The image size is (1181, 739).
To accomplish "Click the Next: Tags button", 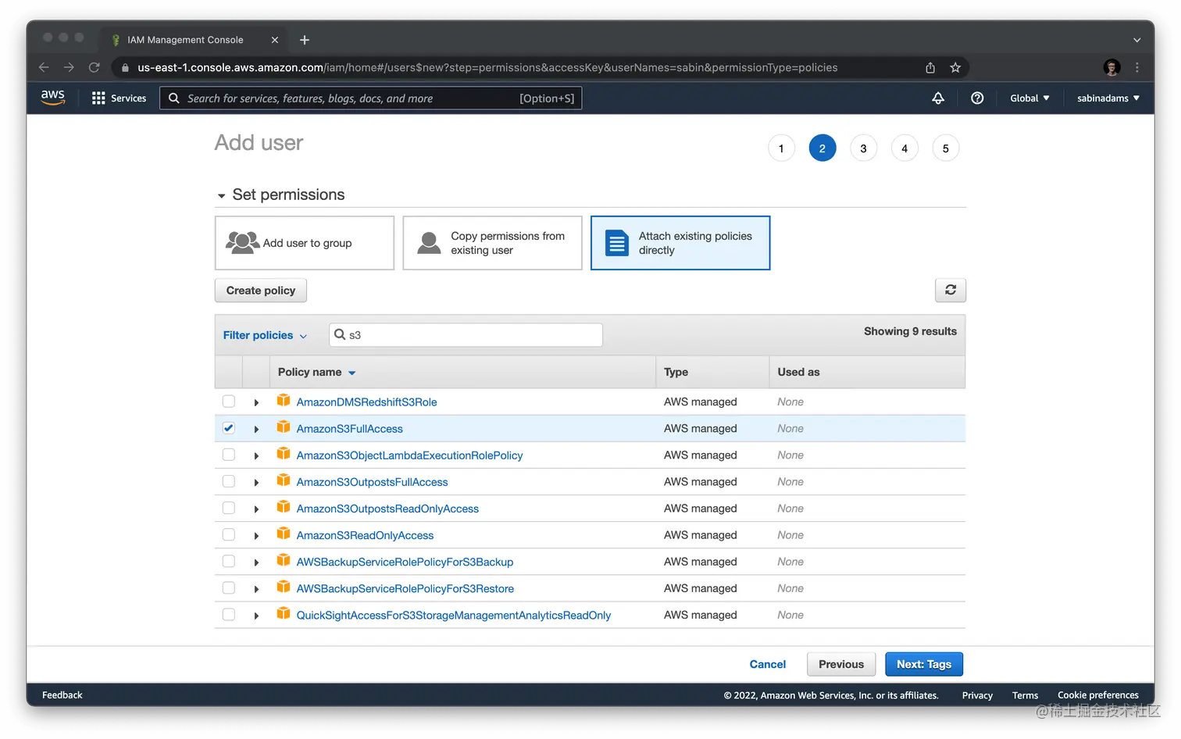I will tap(923, 663).
